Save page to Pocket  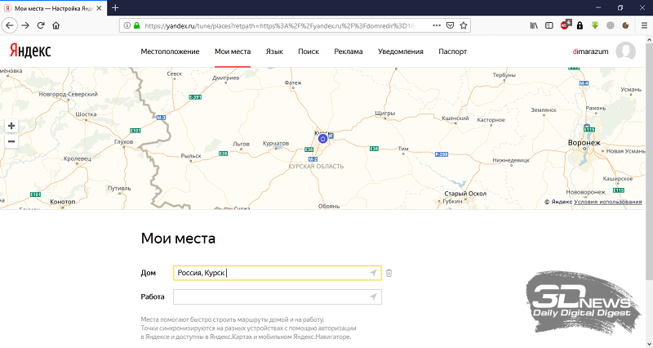click(451, 25)
